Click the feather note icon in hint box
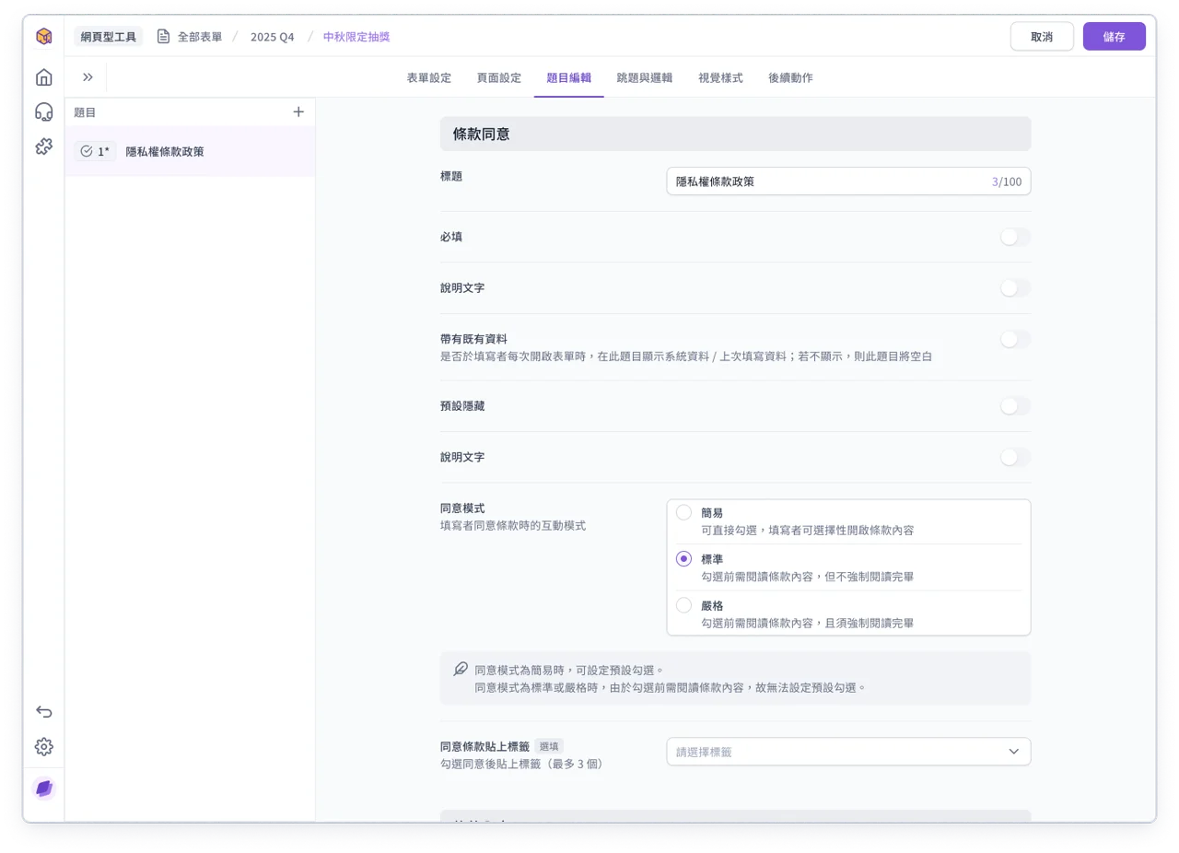Screen dimensions: 1179x853 pyautogui.click(x=461, y=669)
